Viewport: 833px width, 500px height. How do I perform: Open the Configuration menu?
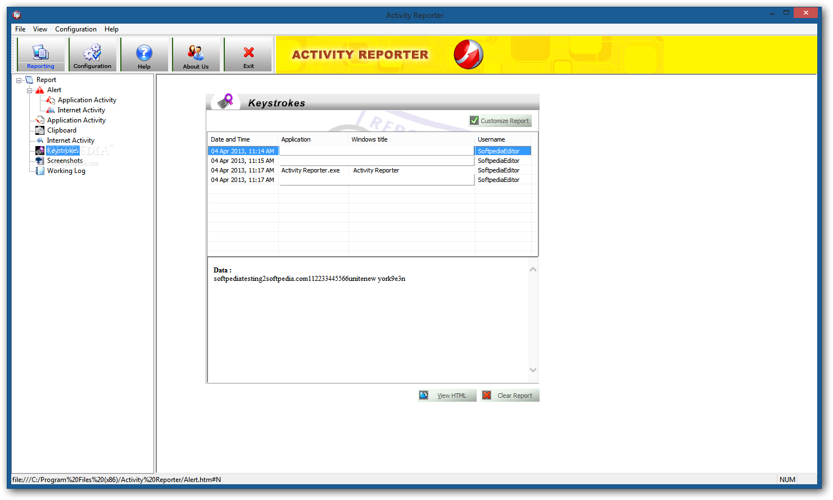coord(76,29)
